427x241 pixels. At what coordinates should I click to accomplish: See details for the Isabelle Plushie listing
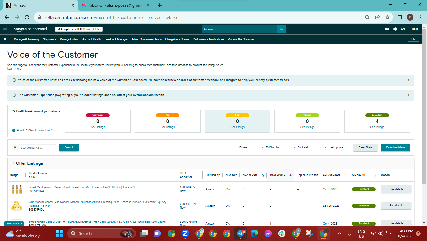coord(396,206)
